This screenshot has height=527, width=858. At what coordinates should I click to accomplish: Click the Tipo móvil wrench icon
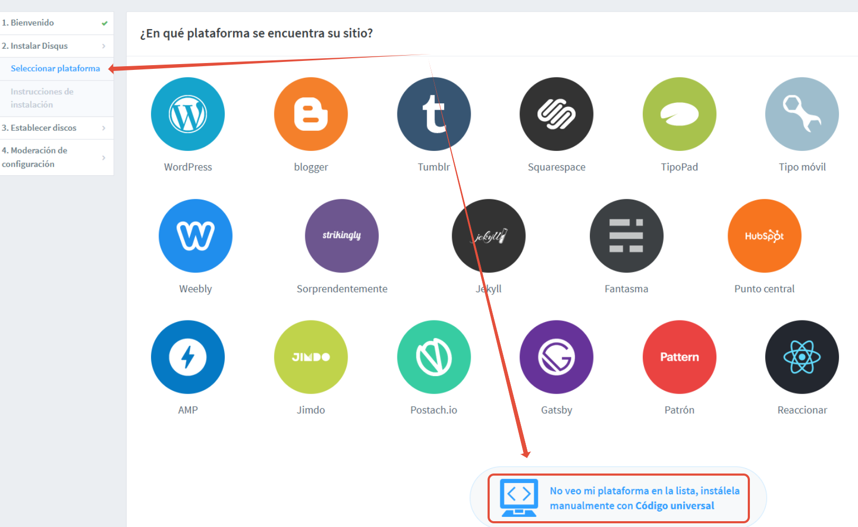click(x=802, y=114)
